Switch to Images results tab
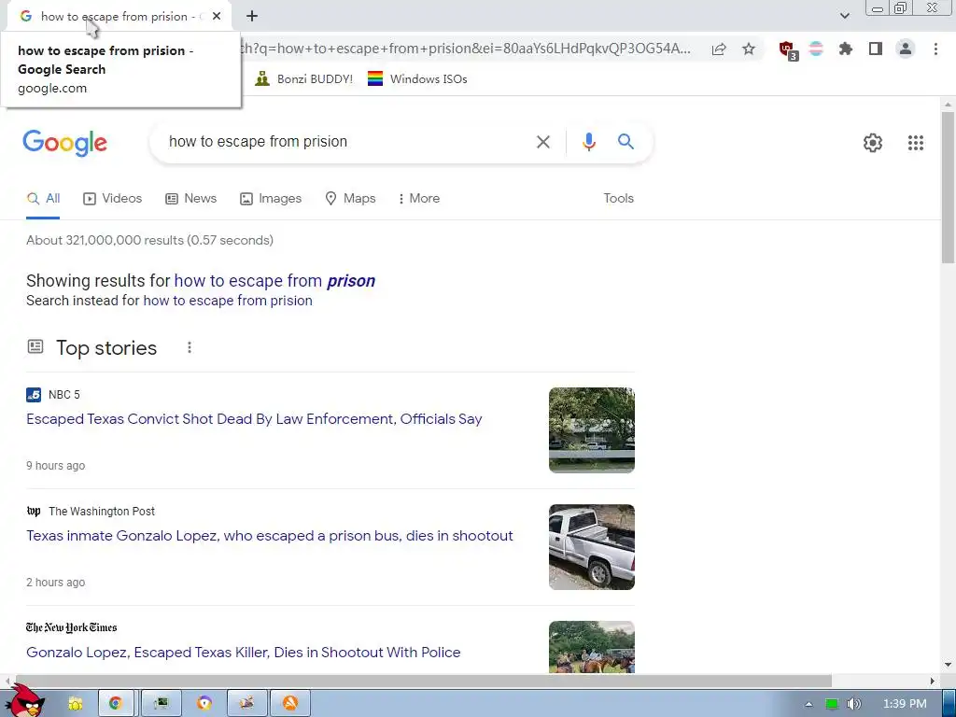The height and width of the screenshot is (717, 956). pyautogui.click(x=271, y=199)
